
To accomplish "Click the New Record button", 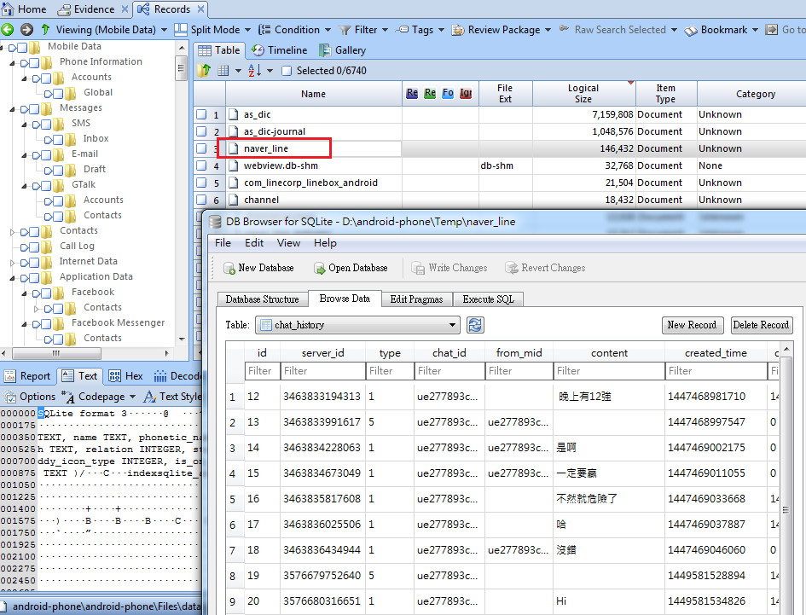I will 693,325.
